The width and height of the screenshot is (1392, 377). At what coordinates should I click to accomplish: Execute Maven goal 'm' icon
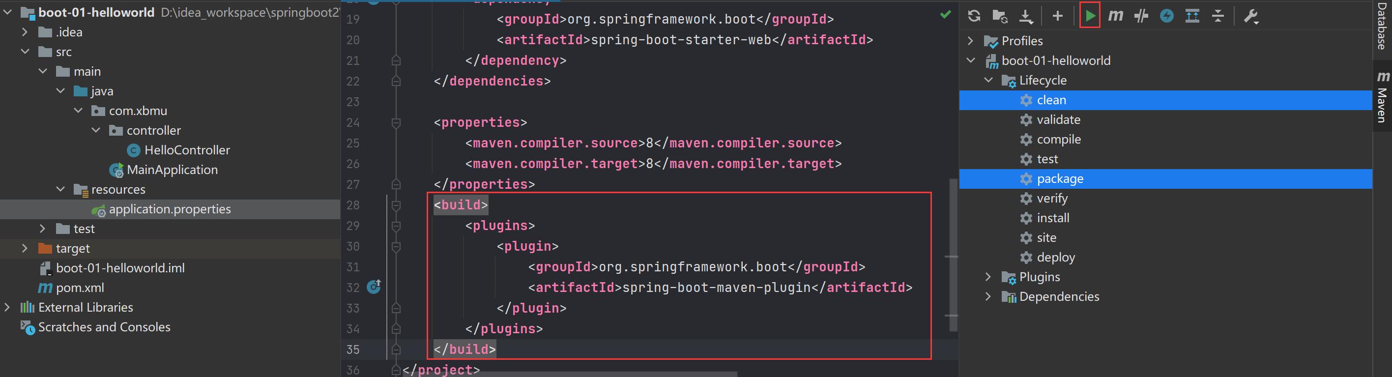click(1115, 16)
